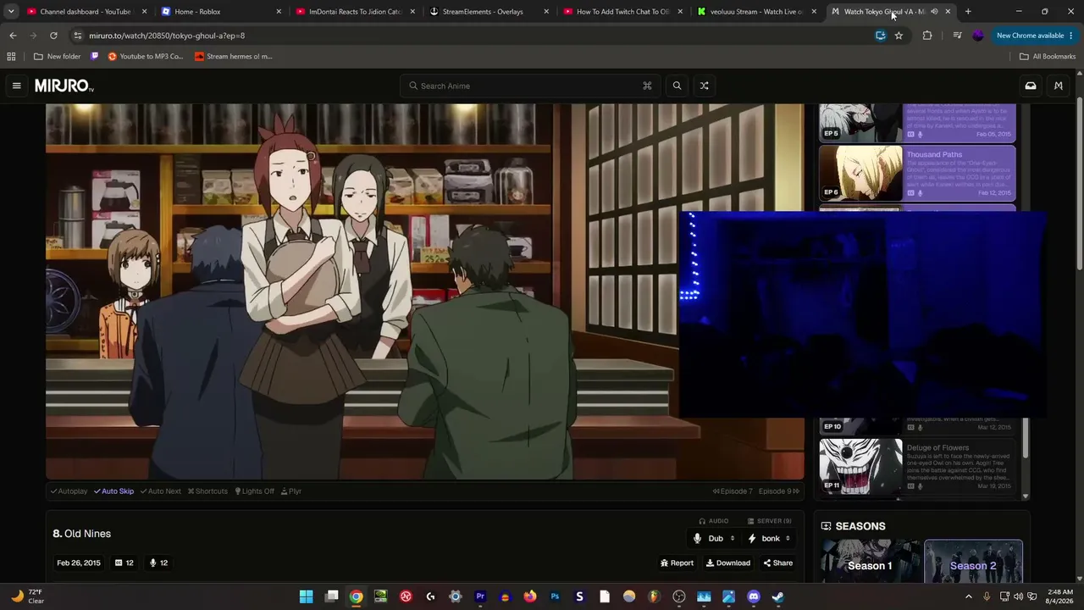Toggle the Auto Next option

pos(160,491)
